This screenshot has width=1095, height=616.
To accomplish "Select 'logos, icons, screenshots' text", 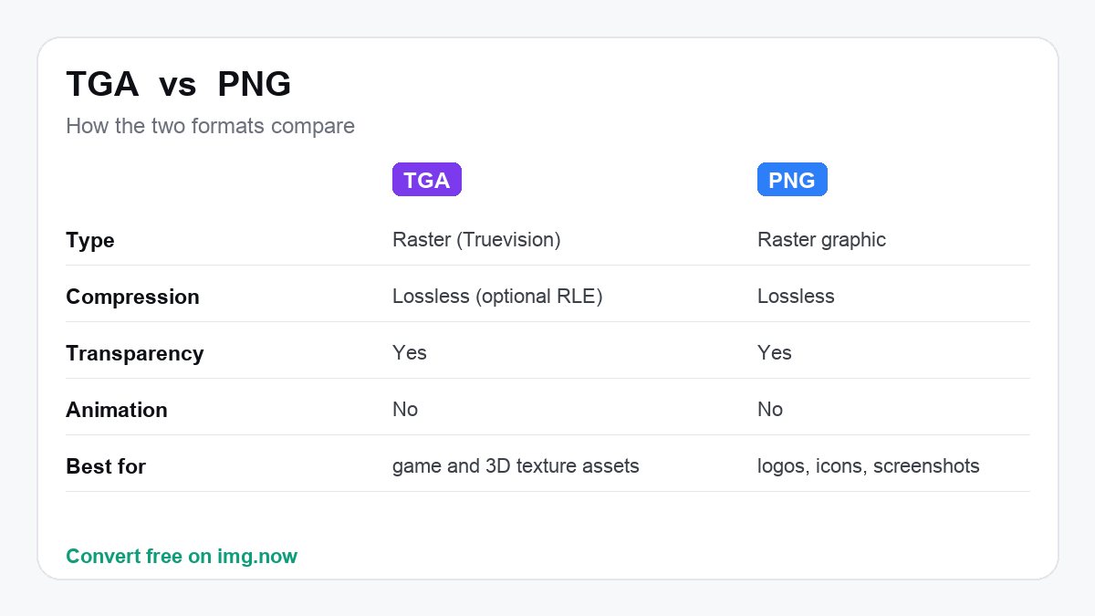I will coord(869,466).
